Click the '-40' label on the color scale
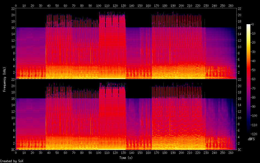 [253, 61]
